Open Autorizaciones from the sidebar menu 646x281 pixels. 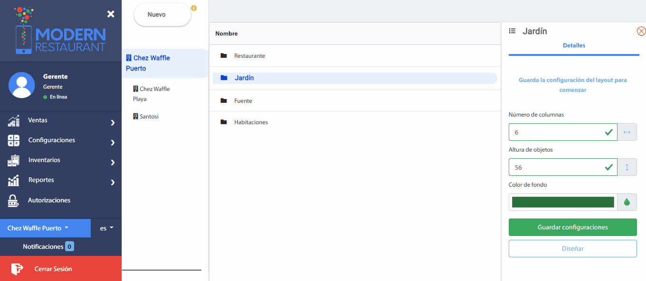(49, 200)
